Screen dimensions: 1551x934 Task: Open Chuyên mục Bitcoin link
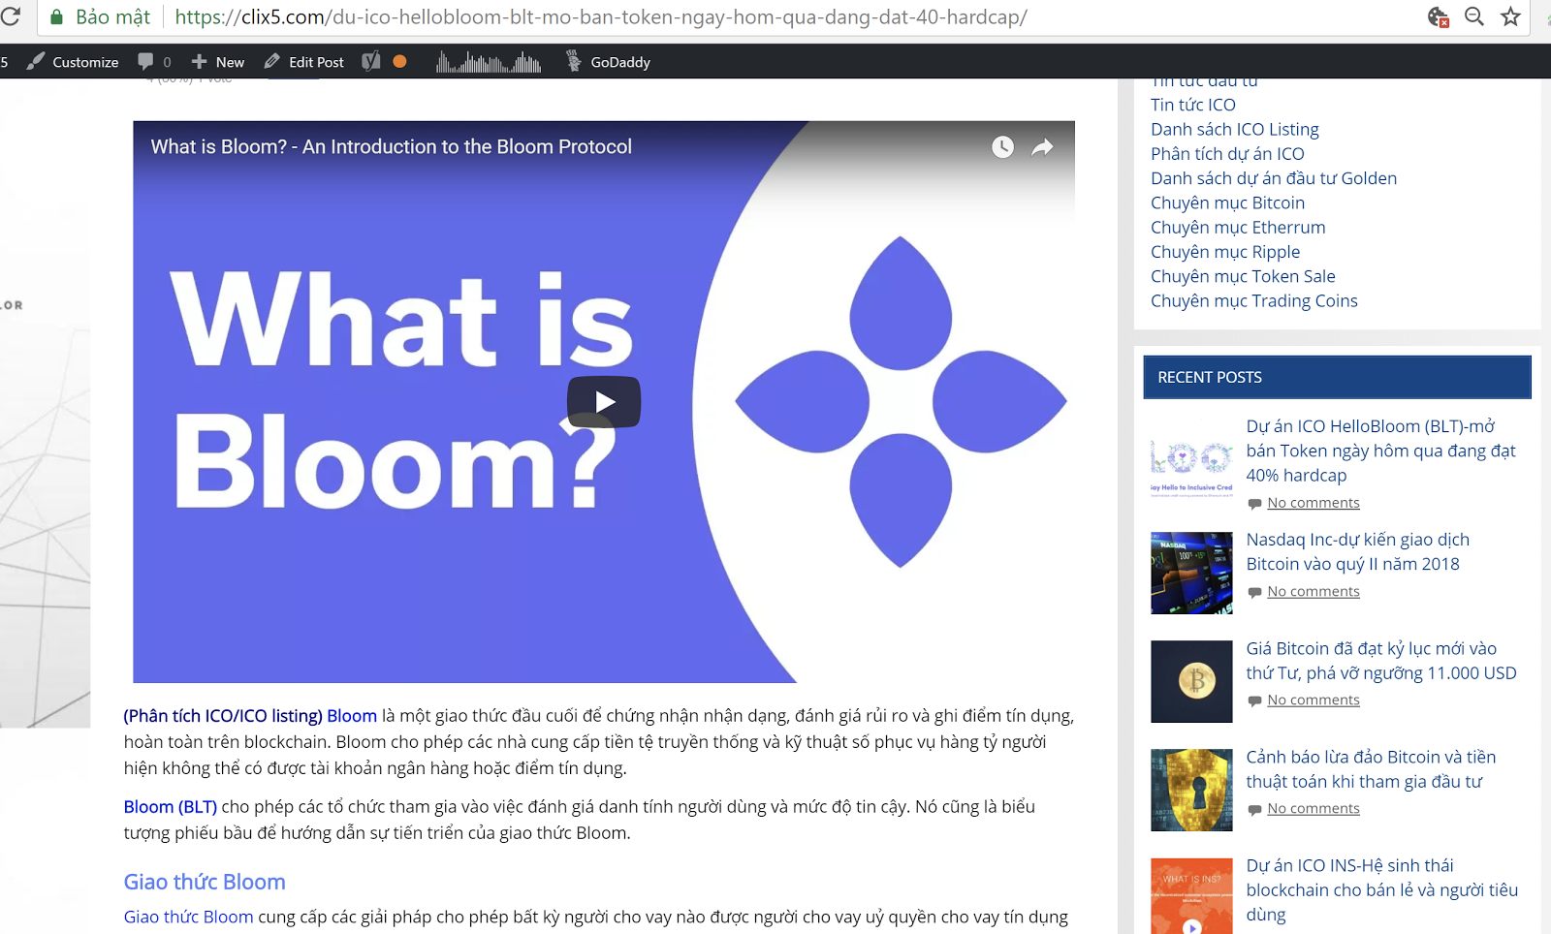click(x=1227, y=202)
